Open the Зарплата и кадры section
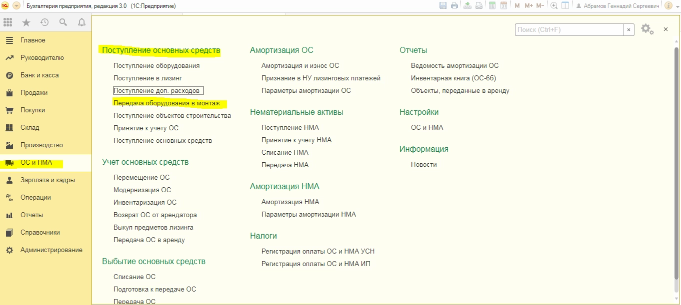Screen dimensions: 681x305 [x=46, y=180]
